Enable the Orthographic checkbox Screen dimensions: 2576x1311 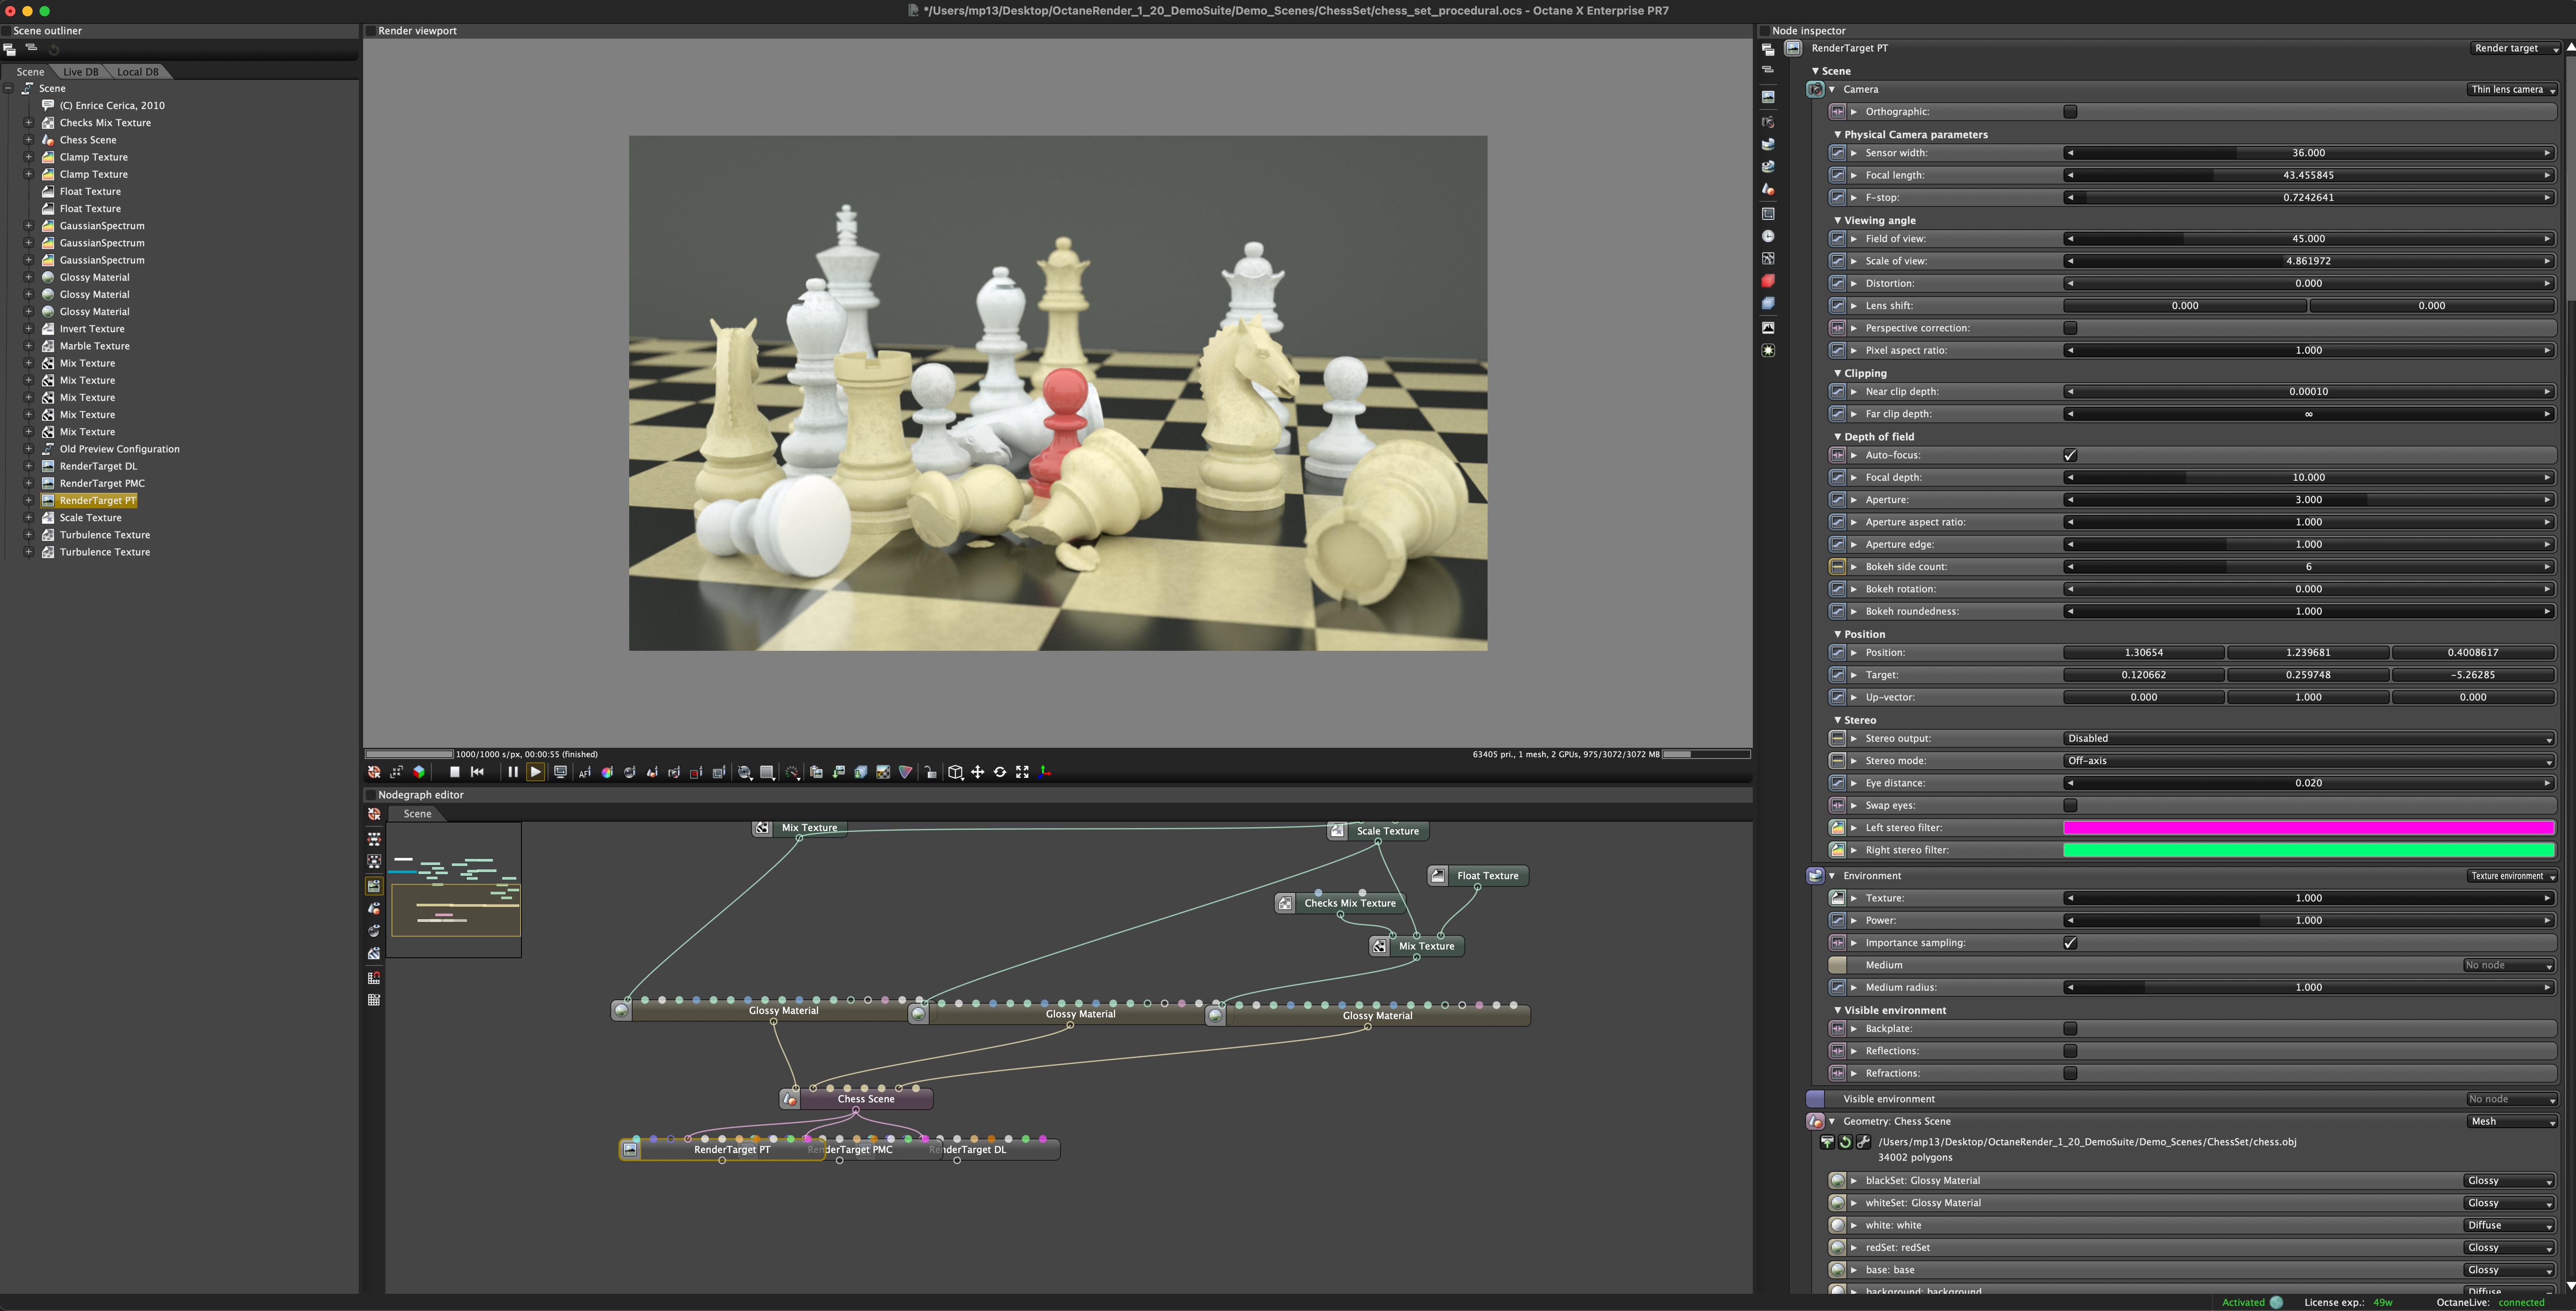(2070, 112)
